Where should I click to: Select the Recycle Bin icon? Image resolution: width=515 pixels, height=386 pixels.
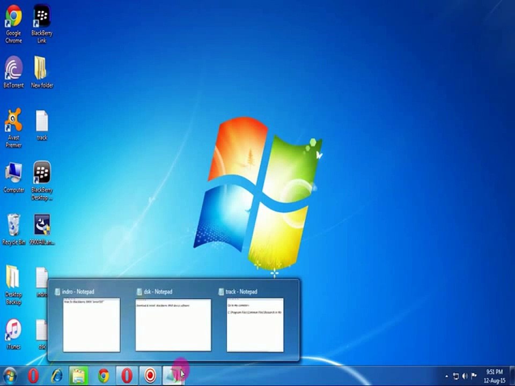[x=13, y=229]
